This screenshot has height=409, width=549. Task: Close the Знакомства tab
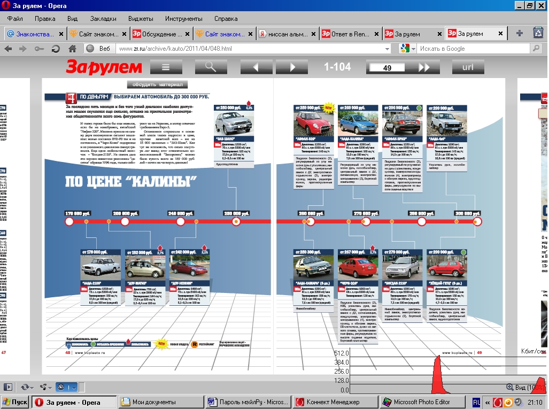pyautogui.click(x=61, y=34)
